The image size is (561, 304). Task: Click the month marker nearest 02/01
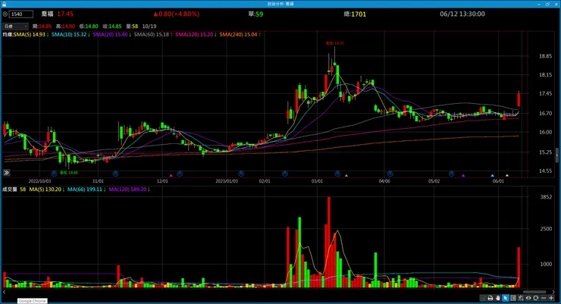coord(285,174)
